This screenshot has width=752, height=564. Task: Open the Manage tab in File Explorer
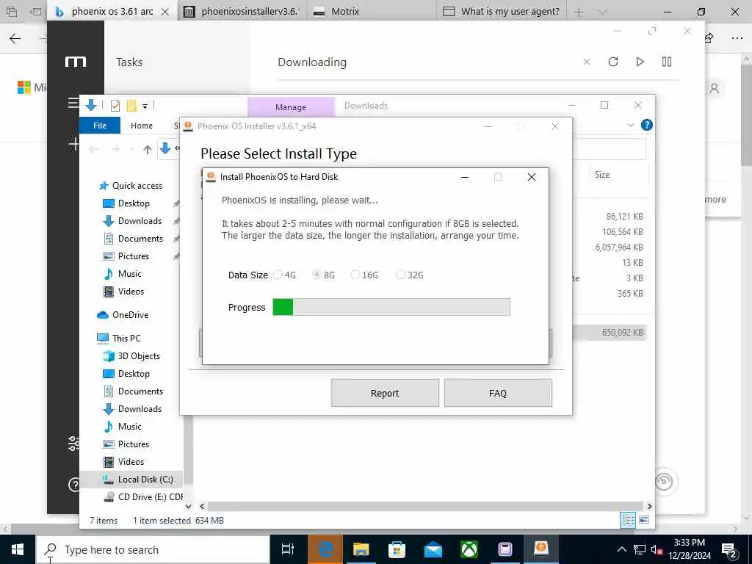click(x=291, y=107)
